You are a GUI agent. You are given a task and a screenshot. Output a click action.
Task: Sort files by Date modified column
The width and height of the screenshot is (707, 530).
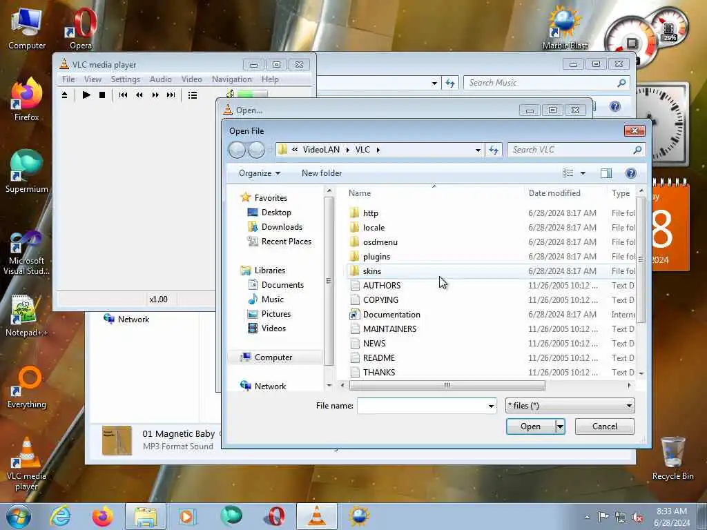coord(554,193)
